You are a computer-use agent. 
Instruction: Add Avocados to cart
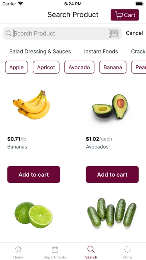coord(112,174)
